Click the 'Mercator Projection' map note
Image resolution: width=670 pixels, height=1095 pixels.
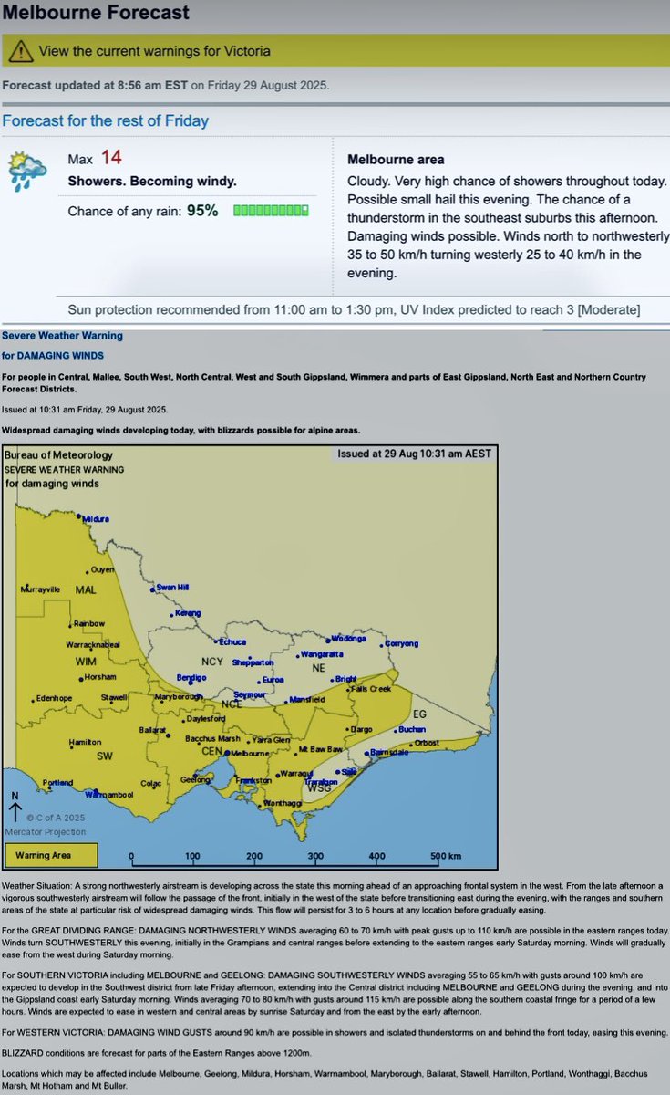[x=46, y=831]
